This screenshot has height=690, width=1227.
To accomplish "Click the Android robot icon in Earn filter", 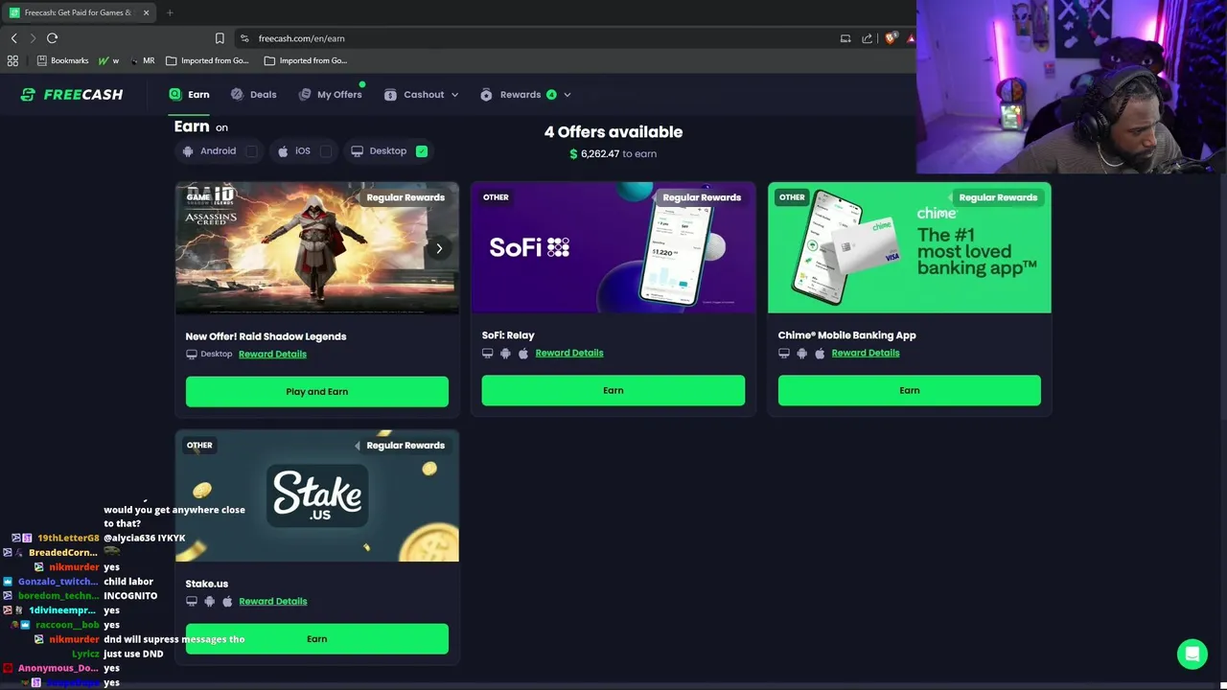I will (188, 150).
